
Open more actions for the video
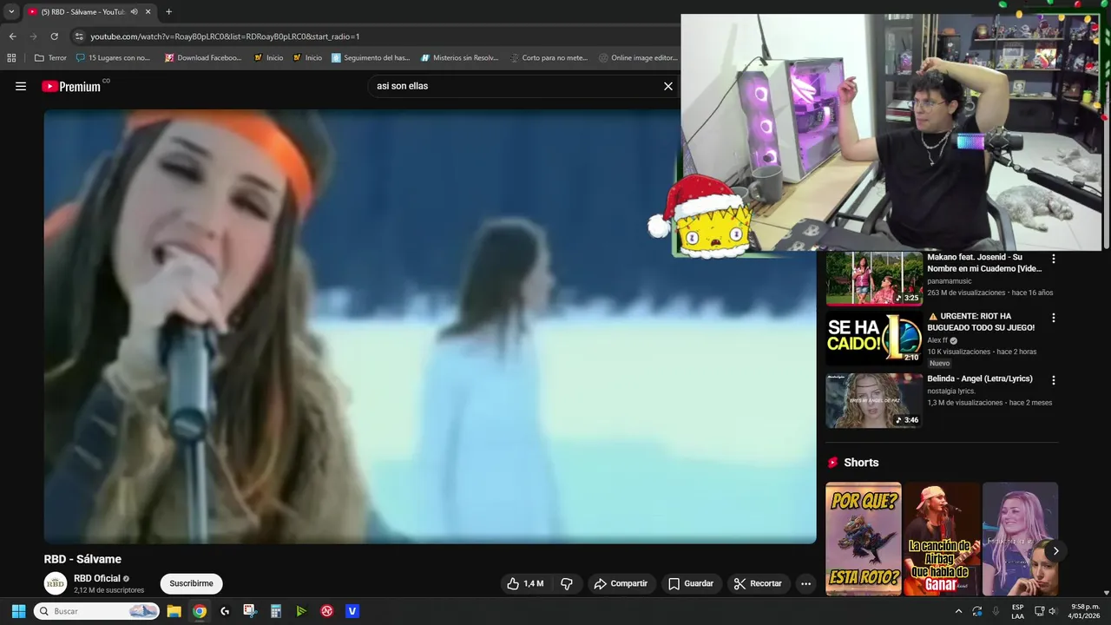(805, 583)
